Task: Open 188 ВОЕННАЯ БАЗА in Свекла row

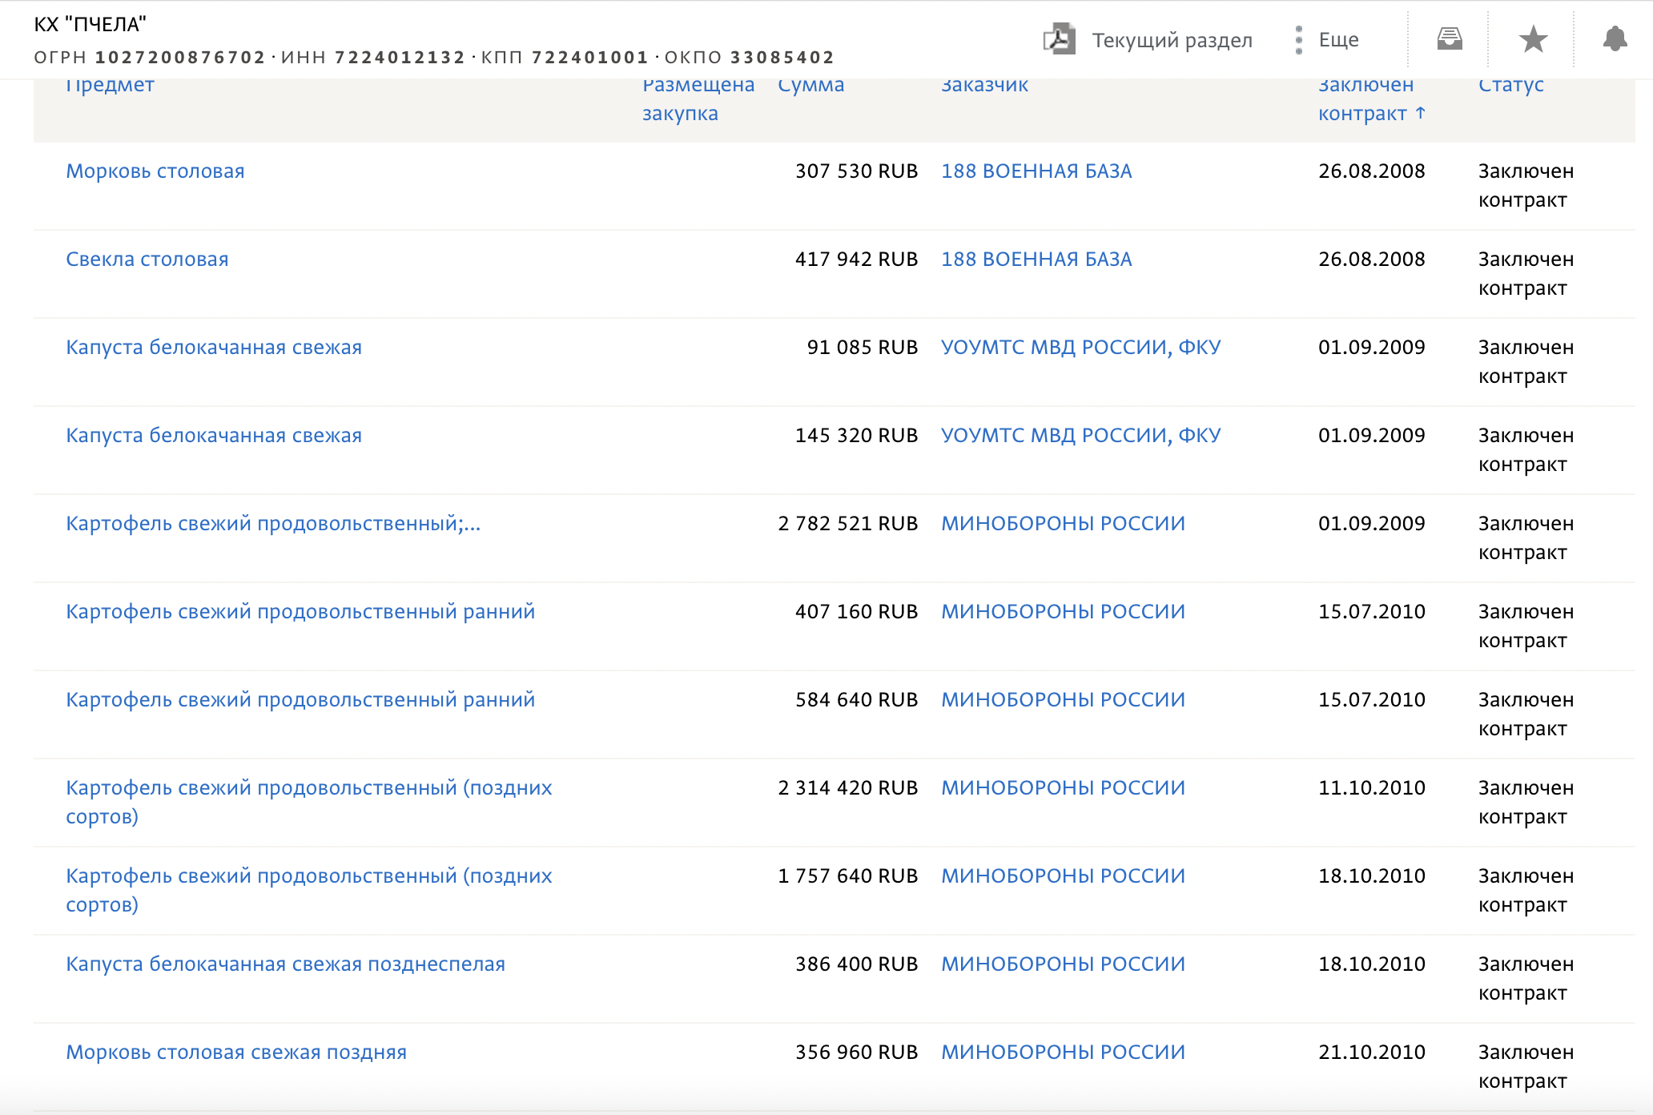Action: coord(1036,260)
